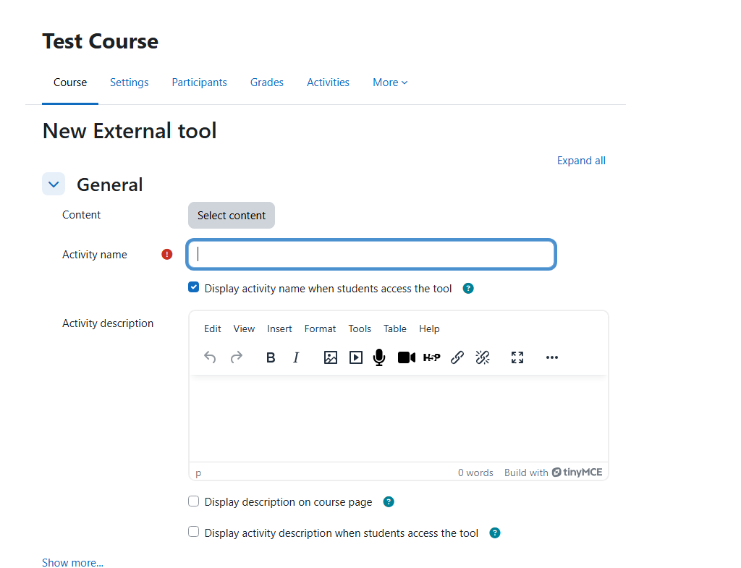Image resolution: width=741 pixels, height=568 pixels.
Task: Uncheck Display activity name when students access
Action: tap(194, 287)
